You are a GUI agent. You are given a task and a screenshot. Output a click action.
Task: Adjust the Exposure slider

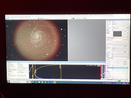pyautogui.click(x=117, y=42)
